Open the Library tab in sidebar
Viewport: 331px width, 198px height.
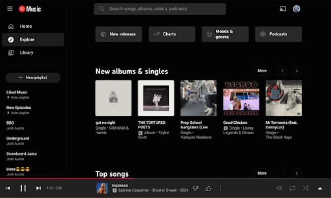pos(26,52)
